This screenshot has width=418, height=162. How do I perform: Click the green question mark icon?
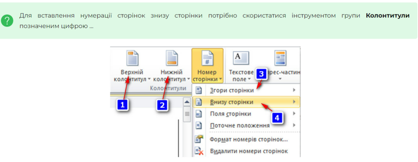pos(7,20)
